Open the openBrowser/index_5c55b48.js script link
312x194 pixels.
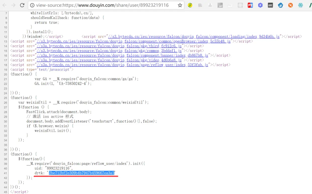[134, 41]
